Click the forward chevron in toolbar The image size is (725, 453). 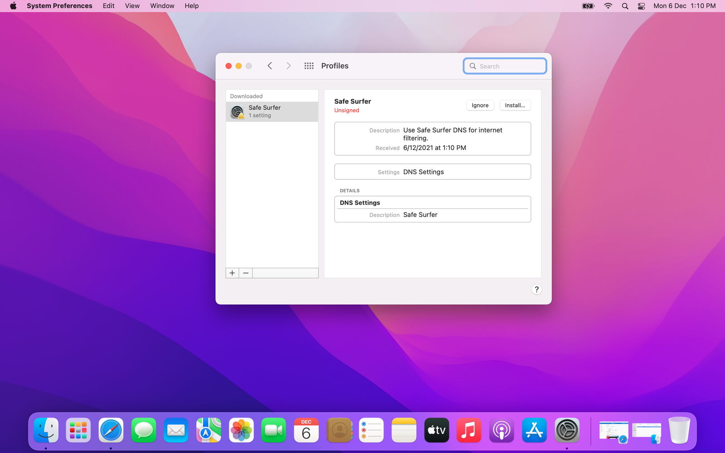289,66
